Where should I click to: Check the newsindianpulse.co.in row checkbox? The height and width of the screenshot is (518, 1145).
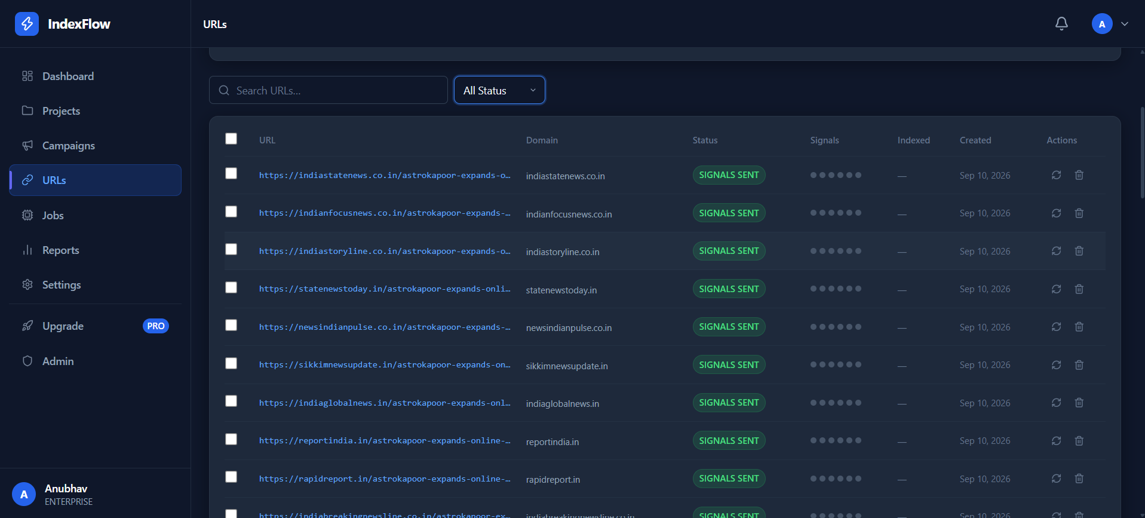coord(231,325)
